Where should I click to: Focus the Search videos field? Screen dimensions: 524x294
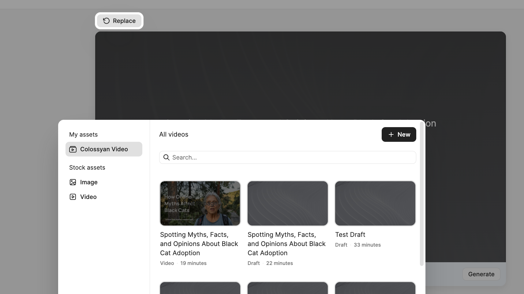288,157
